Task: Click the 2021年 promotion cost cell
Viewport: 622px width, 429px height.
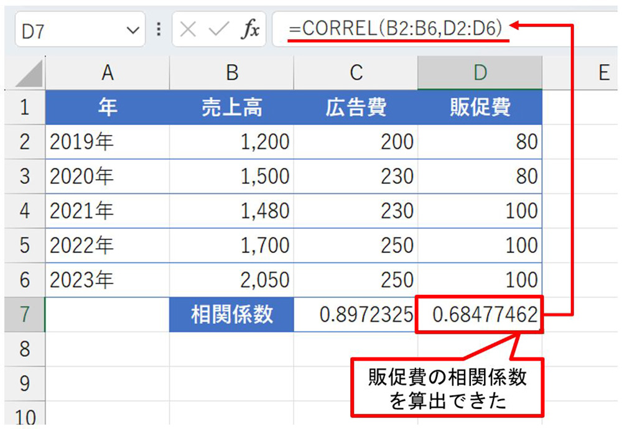Action: pyautogui.click(x=480, y=211)
